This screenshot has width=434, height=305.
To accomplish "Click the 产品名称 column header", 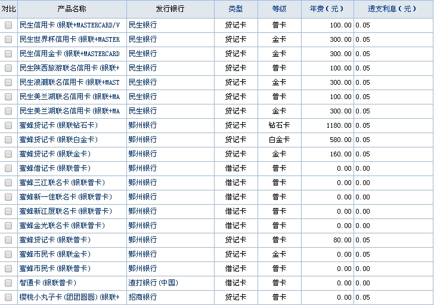I will (x=72, y=9).
